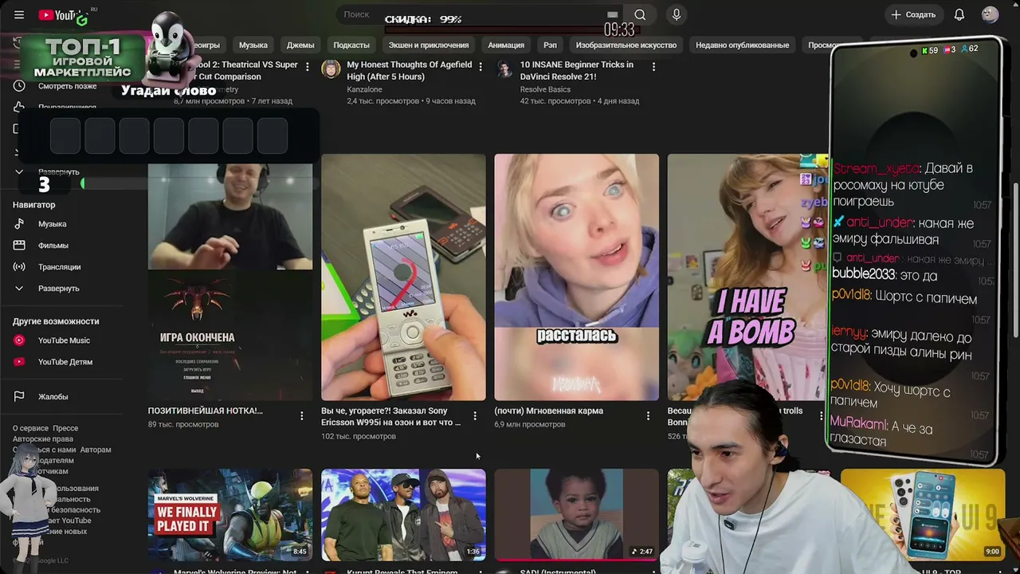Open Жалобы flag item in sidebar
This screenshot has height=574, width=1020.
pyautogui.click(x=53, y=397)
